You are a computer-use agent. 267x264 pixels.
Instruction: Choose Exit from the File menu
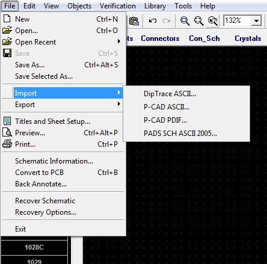pyautogui.click(x=63, y=229)
